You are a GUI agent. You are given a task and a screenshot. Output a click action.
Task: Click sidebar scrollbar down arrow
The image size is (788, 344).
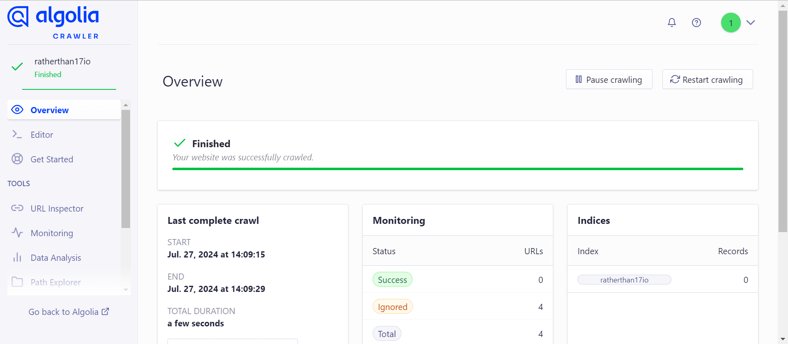pos(126,289)
